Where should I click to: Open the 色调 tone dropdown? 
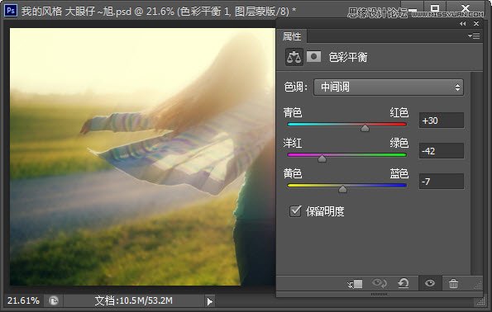pyautogui.click(x=389, y=87)
